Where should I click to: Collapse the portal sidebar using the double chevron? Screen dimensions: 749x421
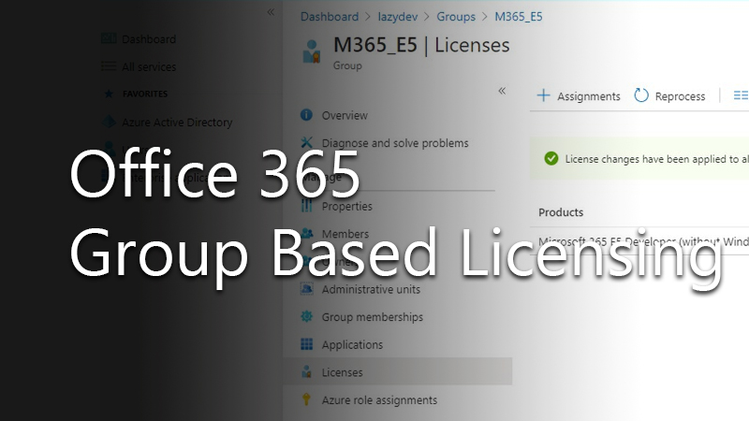click(271, 12)
